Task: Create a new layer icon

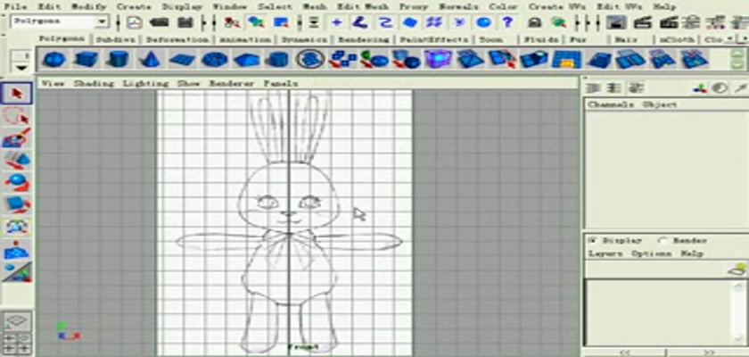Action: pos(738,269)
